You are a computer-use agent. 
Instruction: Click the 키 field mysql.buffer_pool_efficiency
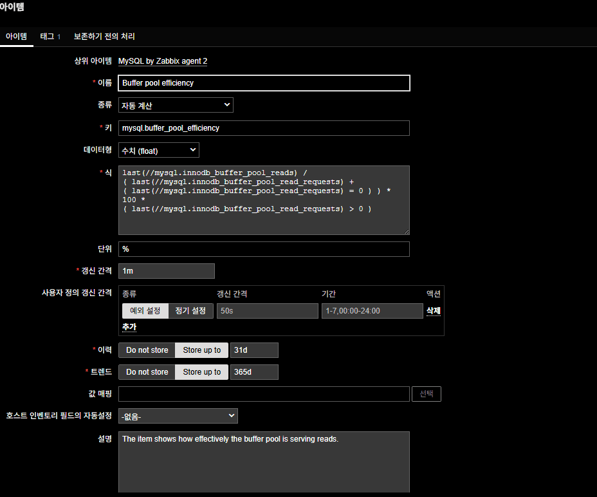point(264,128)
